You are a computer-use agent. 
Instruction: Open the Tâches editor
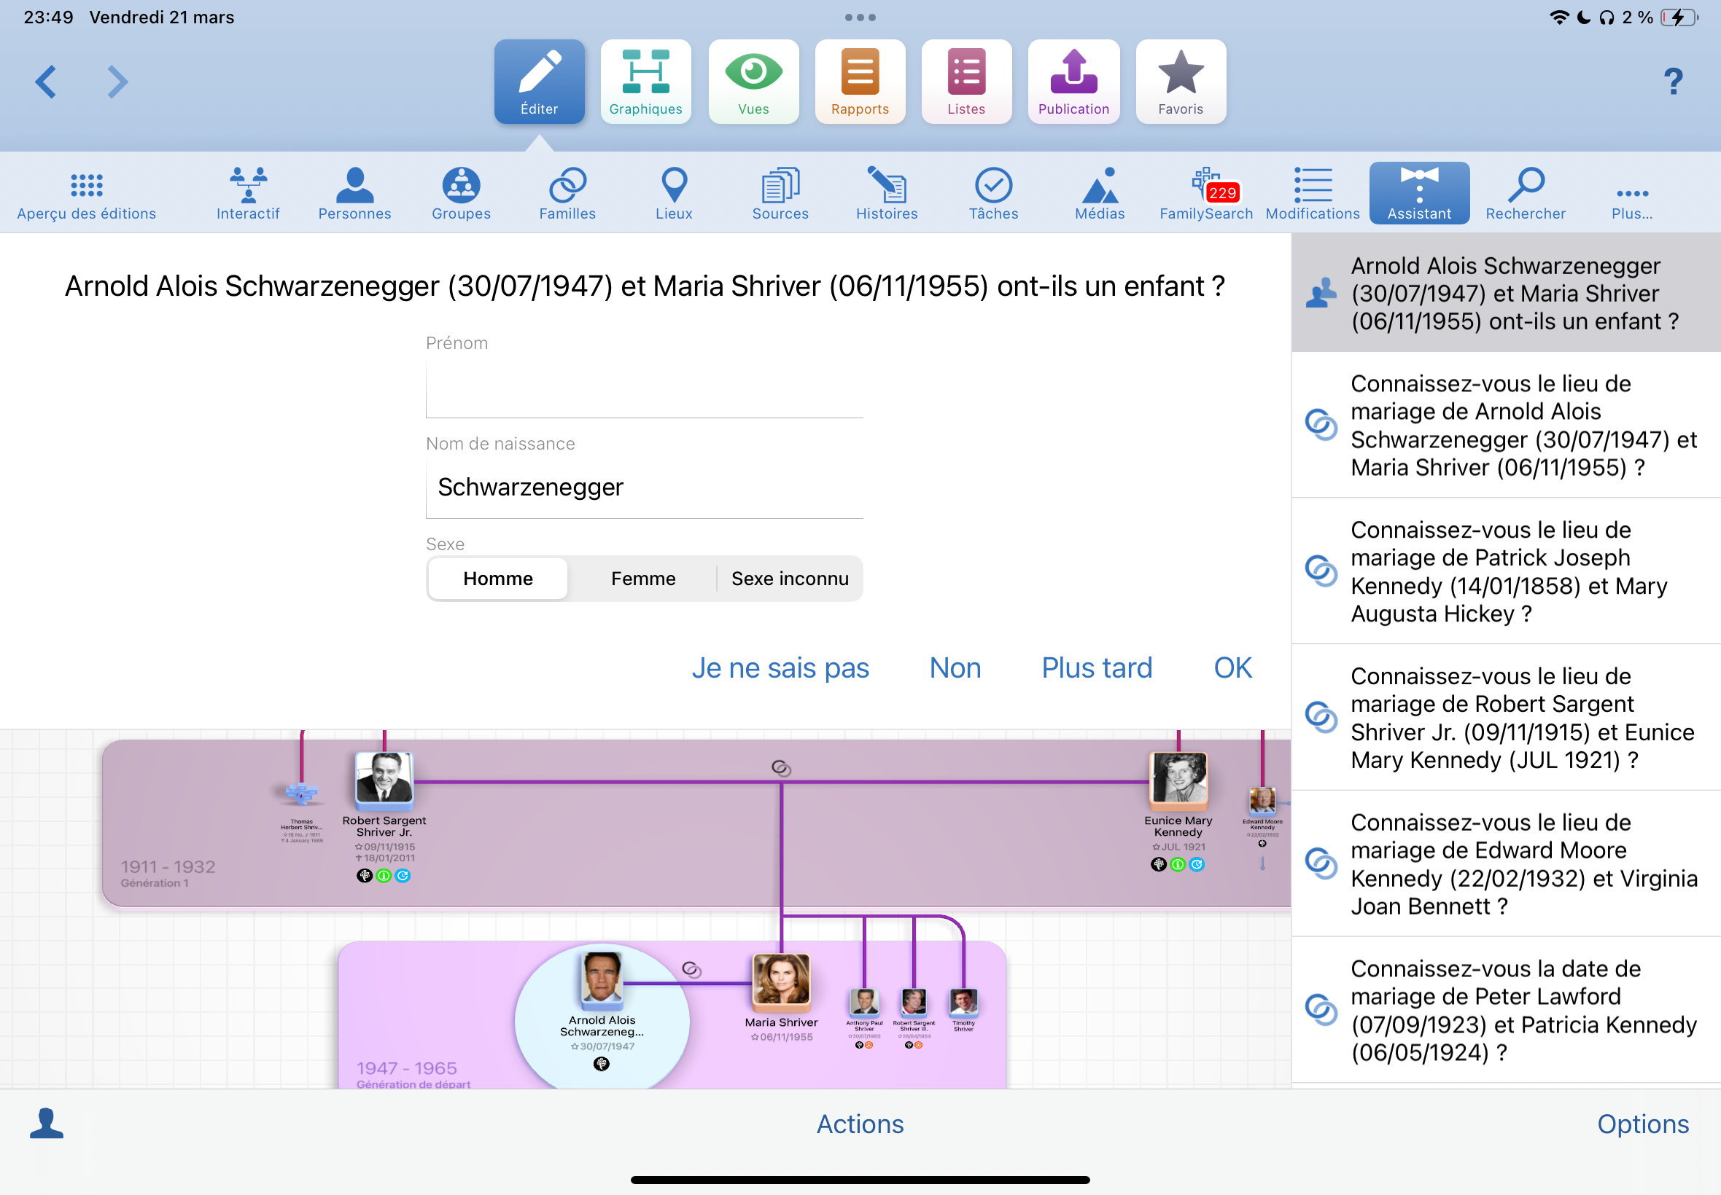993,193
